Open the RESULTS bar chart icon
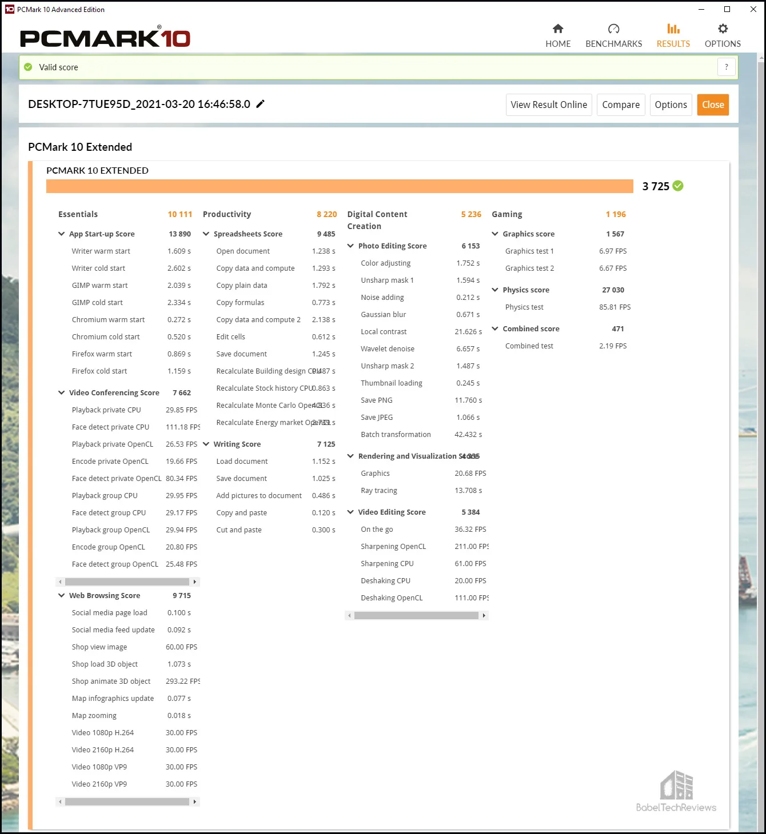 coord(673,29)
